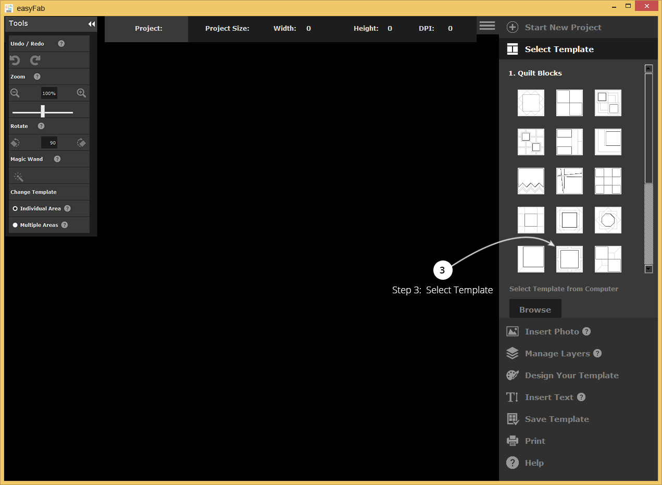Click the Browse button
The image size is (662, 485).
tap(535, 309)
